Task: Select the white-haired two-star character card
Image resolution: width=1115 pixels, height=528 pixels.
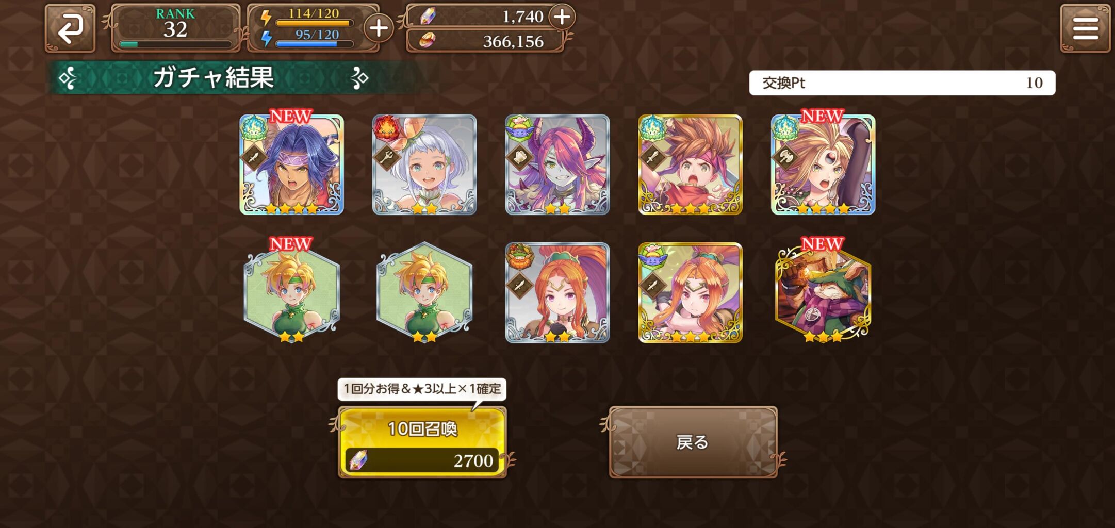Action: (x=424, y=164)
